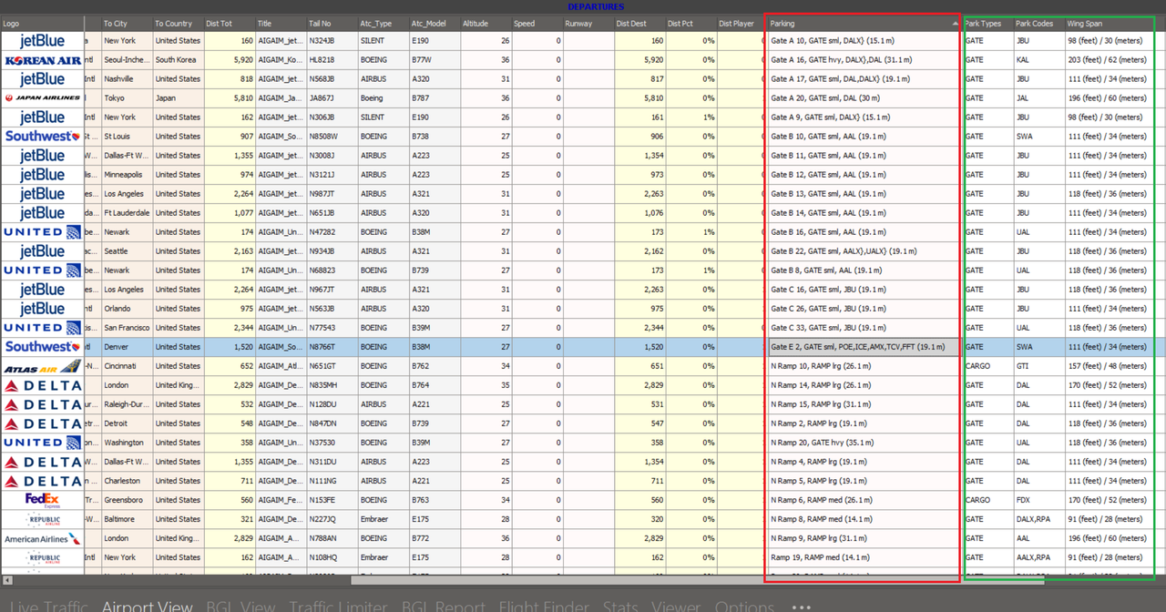Select the Japan Airlines logo
The height and width of the screenshot is (612, 1166).
pyautogui.click(x=42, y=98)
